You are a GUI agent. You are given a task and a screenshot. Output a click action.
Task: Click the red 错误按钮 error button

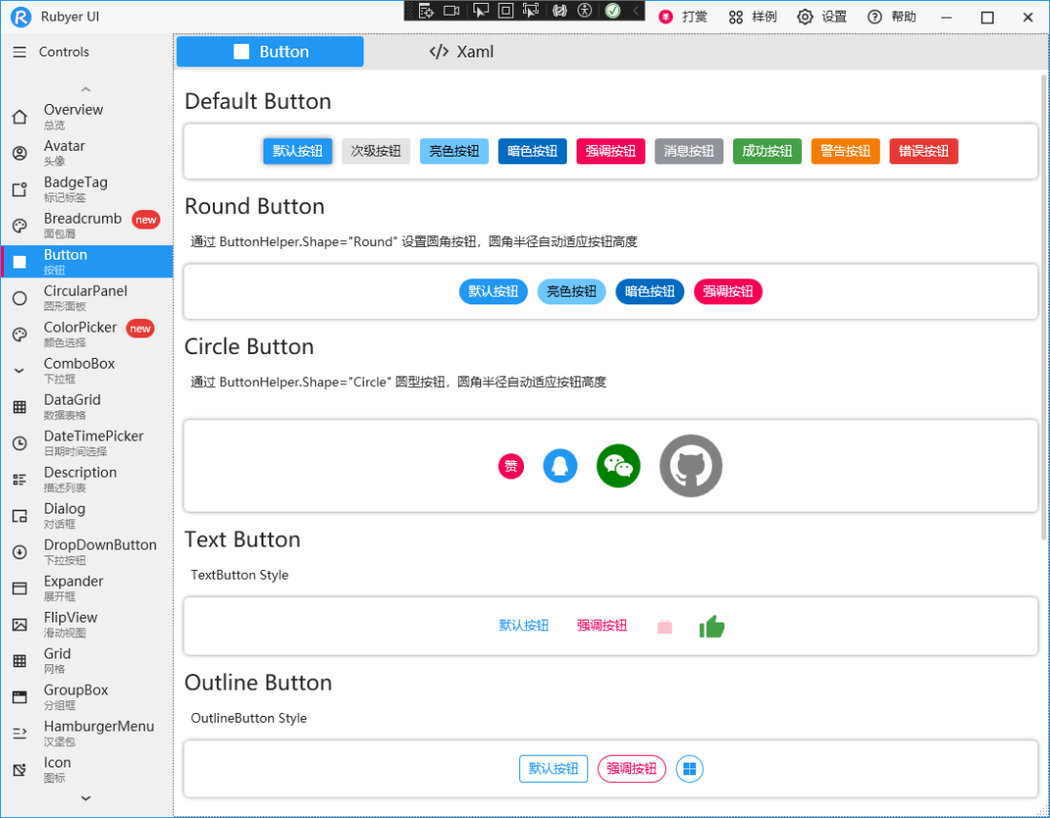(923, 151)
